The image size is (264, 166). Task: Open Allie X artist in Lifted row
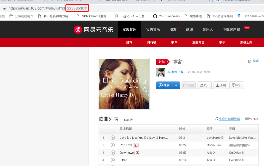[x=211, y=160]
